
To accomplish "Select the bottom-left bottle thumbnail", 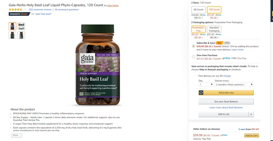I will click(x=12, y=35).
